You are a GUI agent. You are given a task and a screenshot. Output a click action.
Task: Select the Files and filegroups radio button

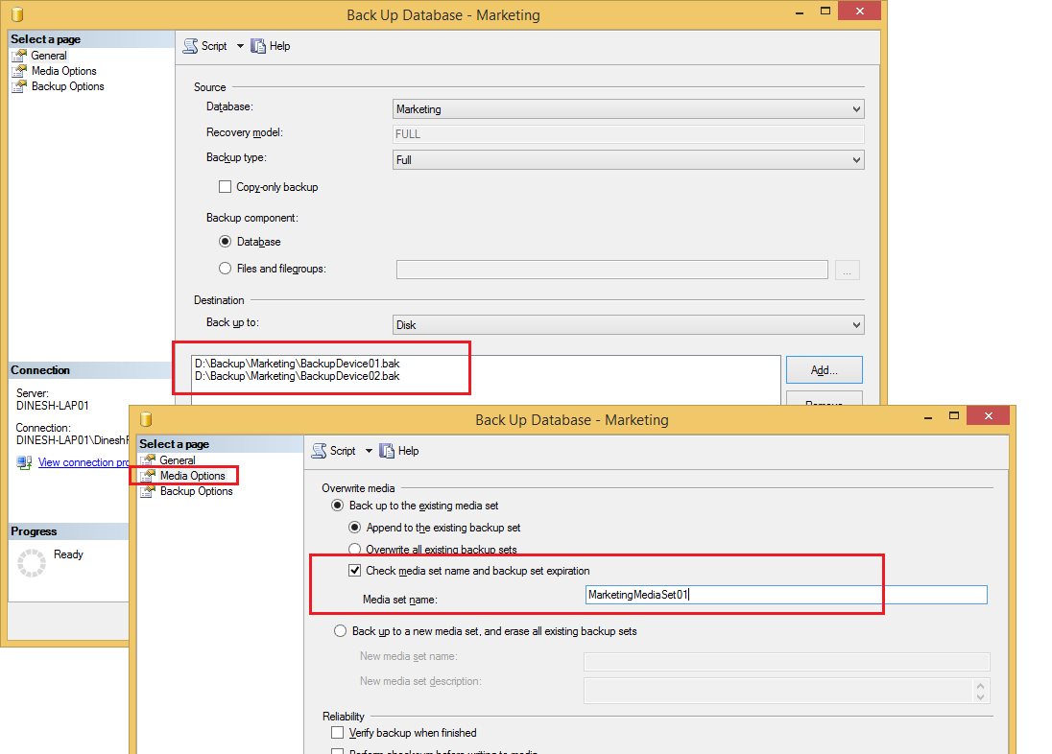225,269
